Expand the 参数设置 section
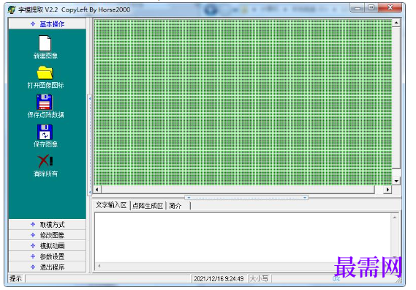Viewport: 416px width, 290px height. pyautogui.click(x=48, y=256)
